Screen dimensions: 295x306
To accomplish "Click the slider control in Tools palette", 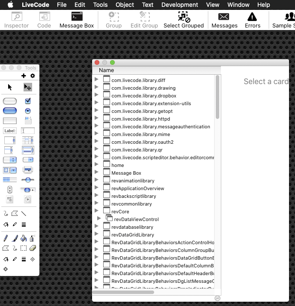I will point(28,180).
